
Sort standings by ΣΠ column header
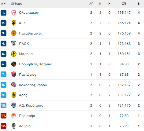point(124,4)
